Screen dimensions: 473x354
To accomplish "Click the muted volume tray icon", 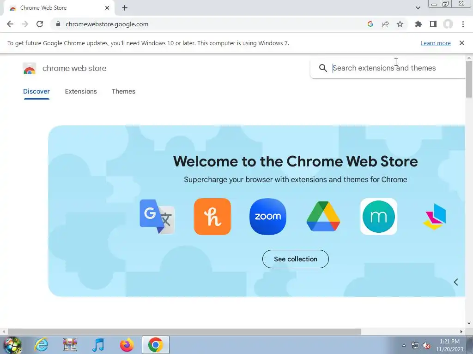I will (426, 346).
